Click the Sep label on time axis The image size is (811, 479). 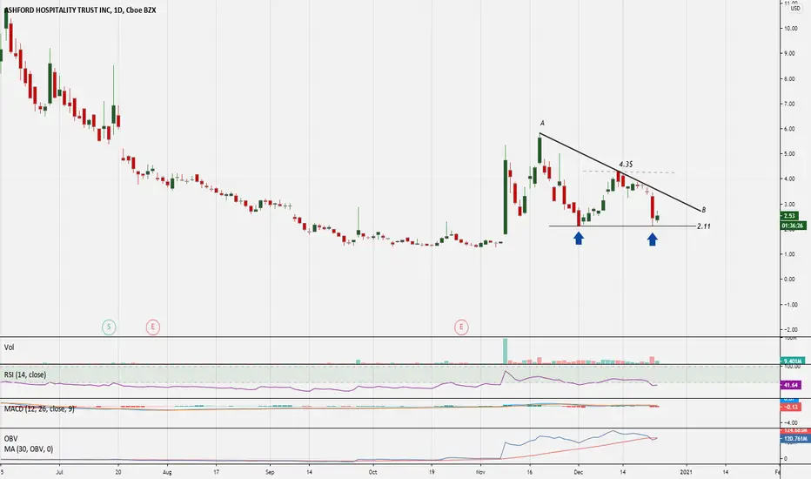click(x=270, y=472)
